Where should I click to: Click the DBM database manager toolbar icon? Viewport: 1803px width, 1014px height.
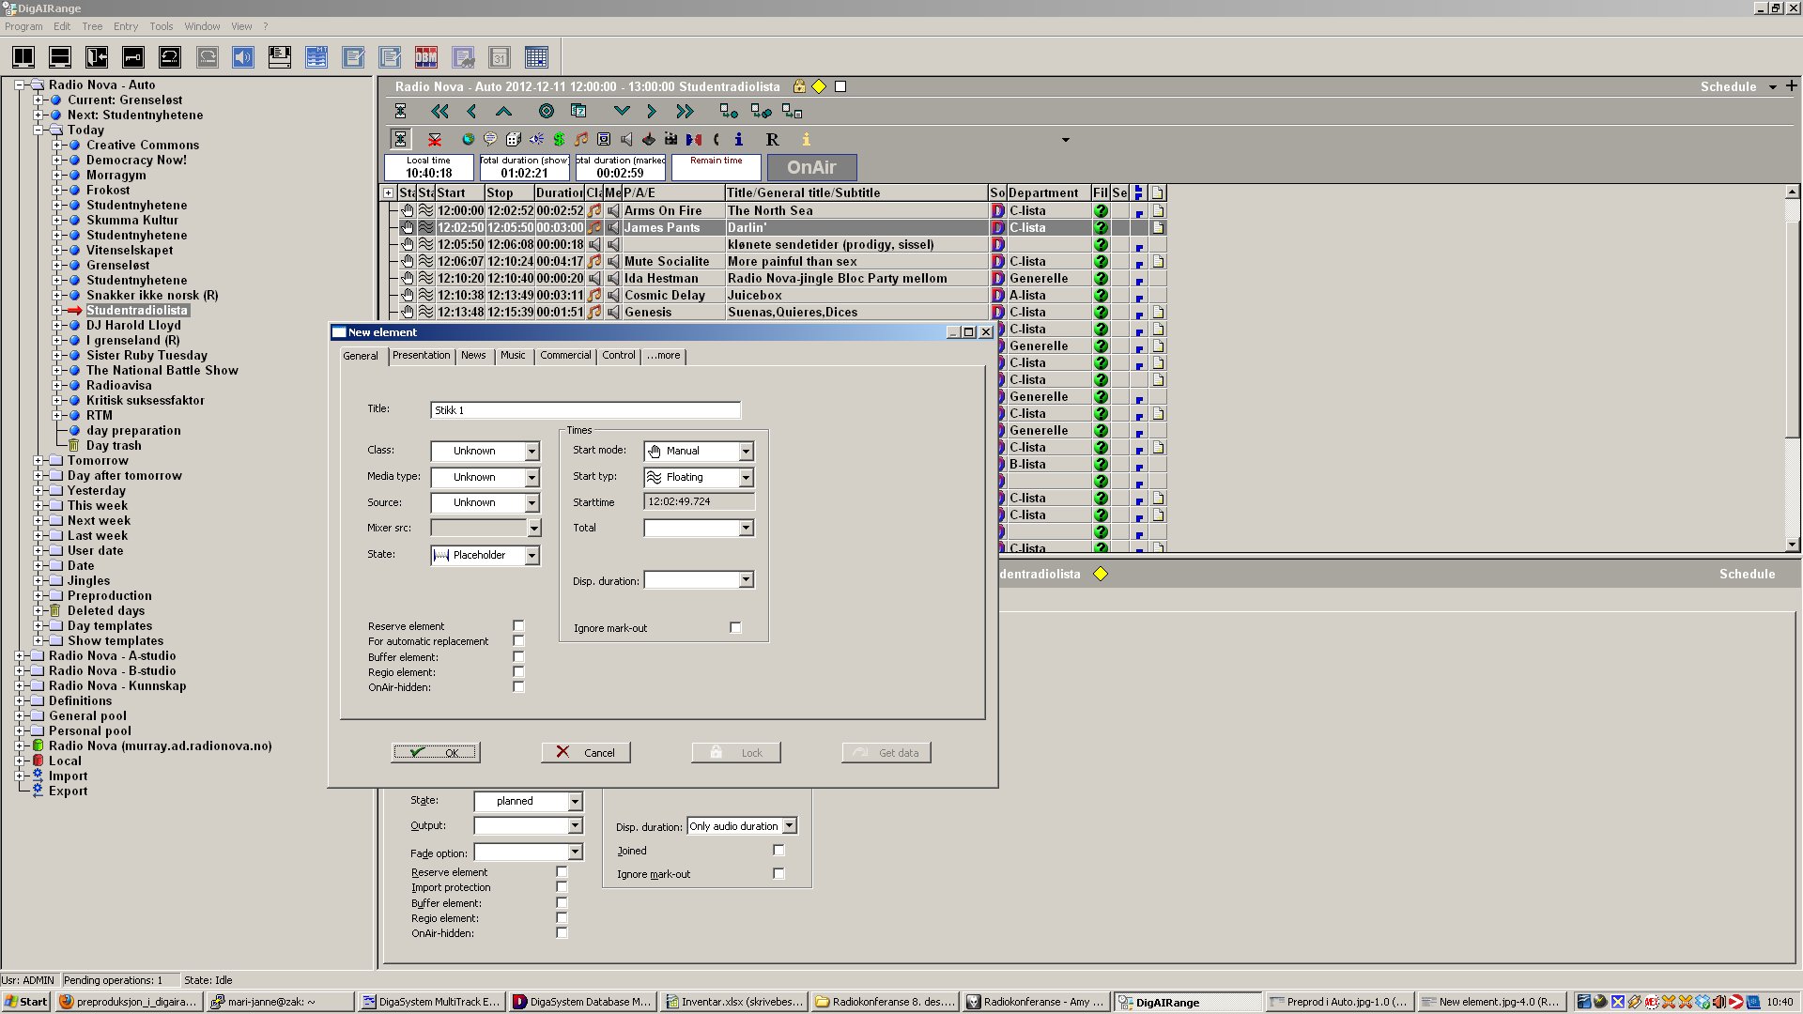click(426, 58)
